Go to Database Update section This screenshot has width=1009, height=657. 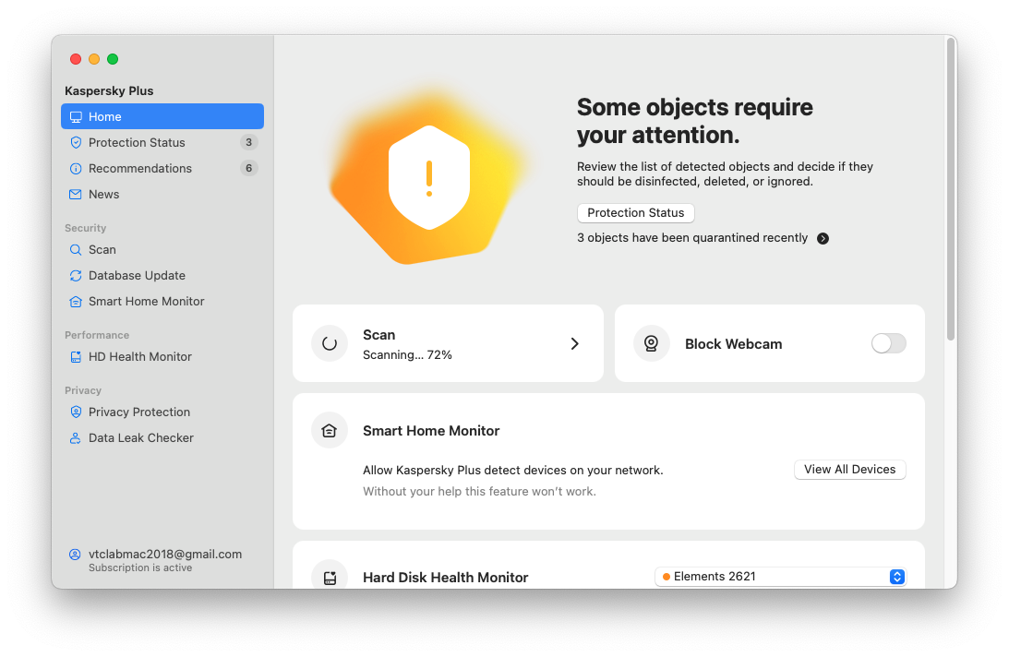(x=137, y=276)
